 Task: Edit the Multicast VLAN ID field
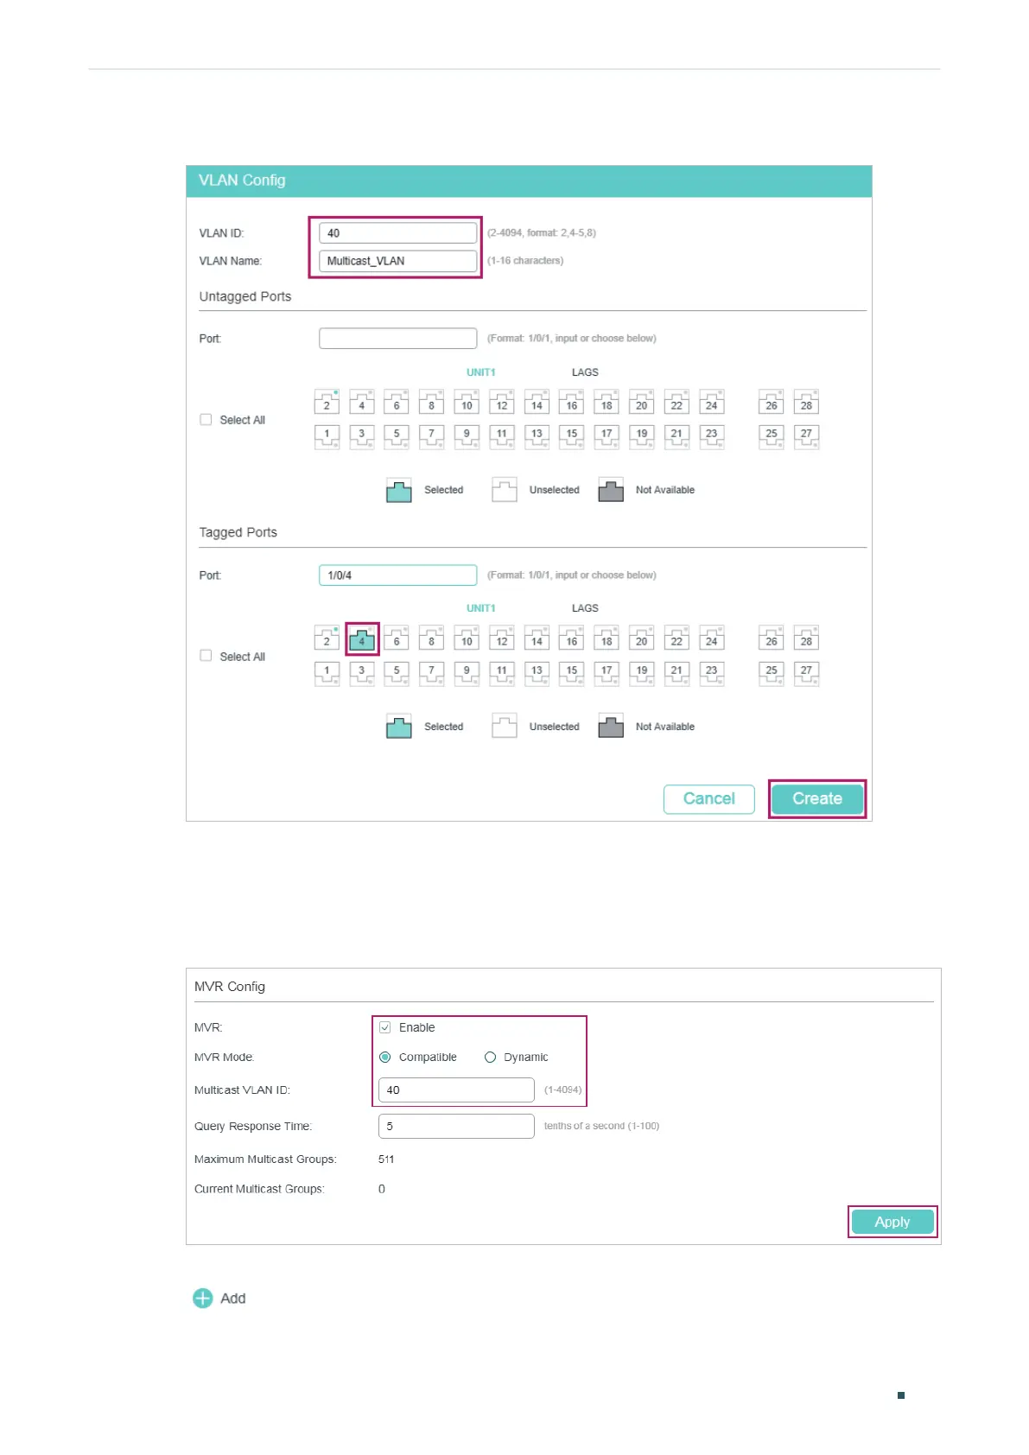[x=456, y=1090]
